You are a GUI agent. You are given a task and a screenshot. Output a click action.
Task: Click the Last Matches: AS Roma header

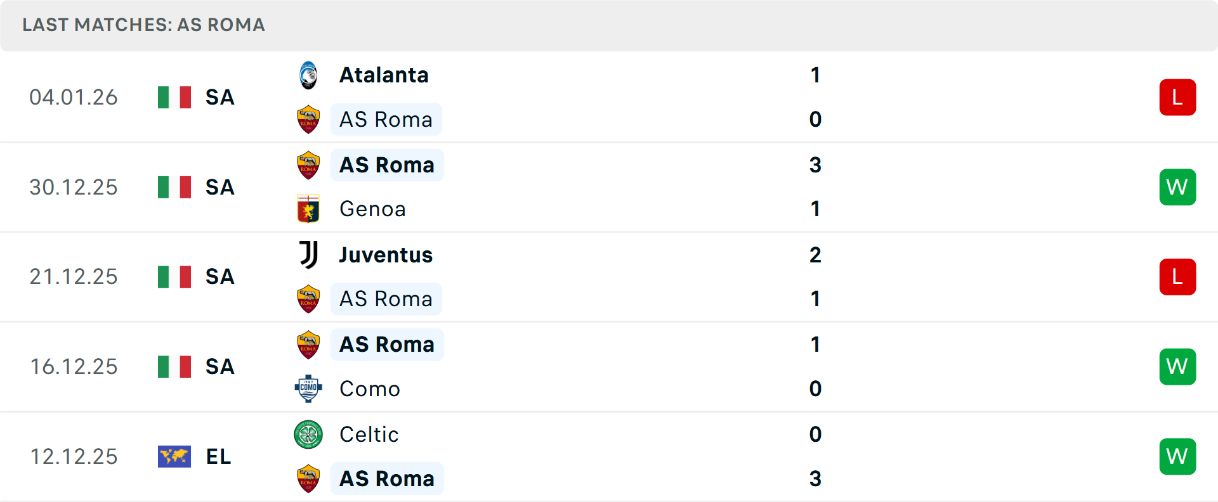tap(144, 25)
